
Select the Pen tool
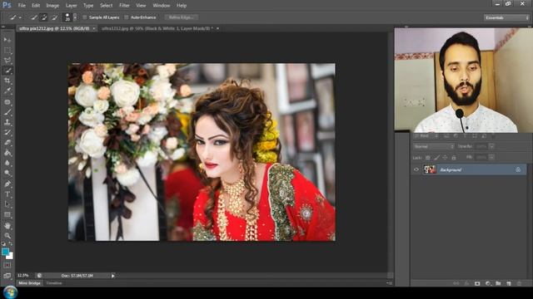tap(7, 184)
